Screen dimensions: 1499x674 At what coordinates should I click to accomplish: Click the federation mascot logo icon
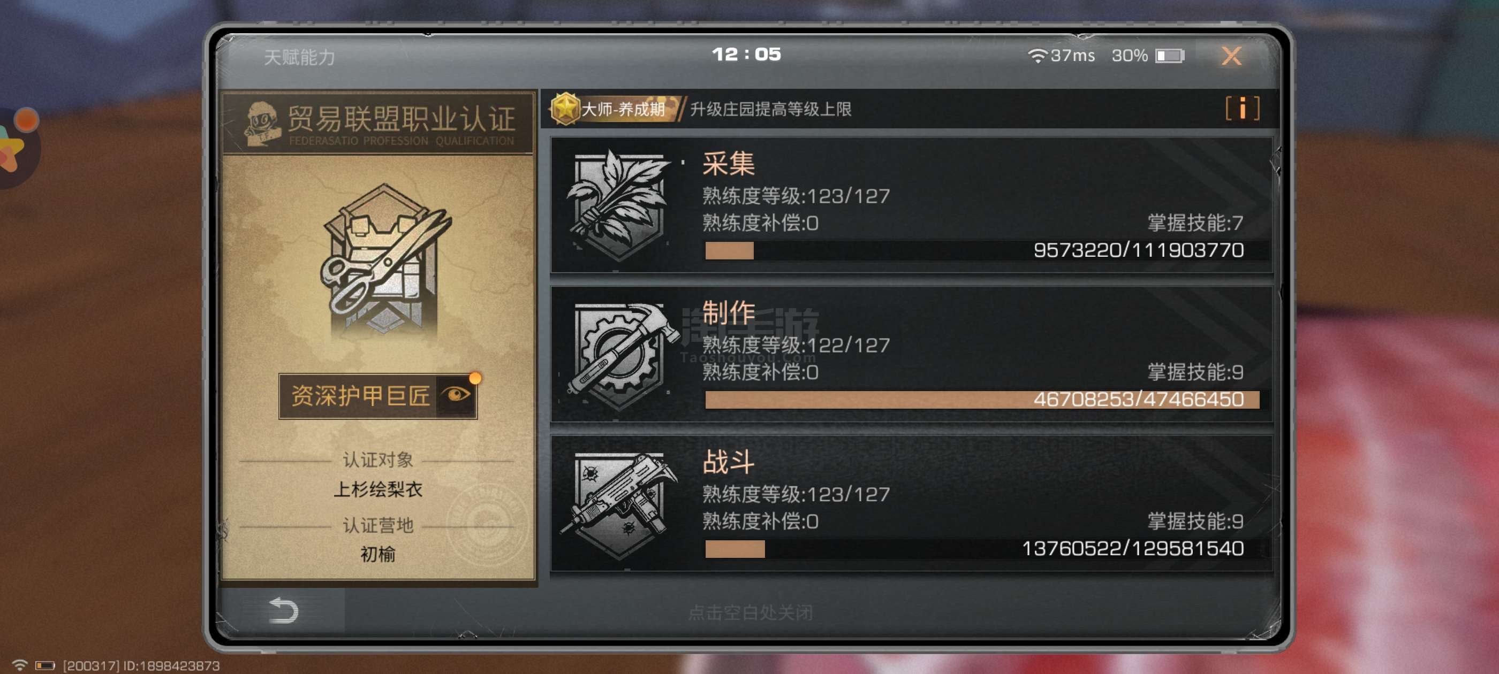point(262,123)
